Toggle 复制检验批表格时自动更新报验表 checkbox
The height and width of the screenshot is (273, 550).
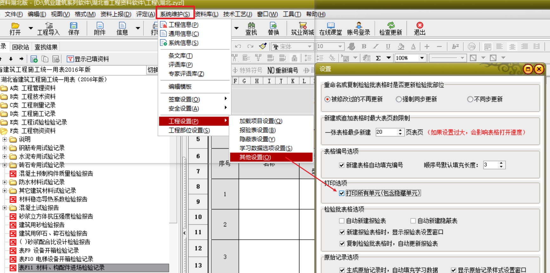[342, 244]
